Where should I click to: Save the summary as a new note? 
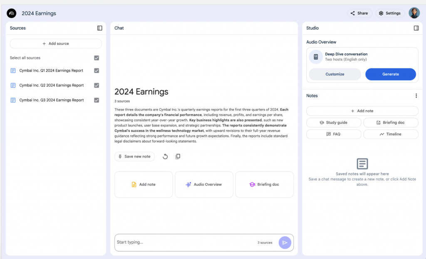134,156
